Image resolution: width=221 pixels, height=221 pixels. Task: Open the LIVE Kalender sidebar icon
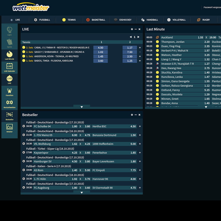10,67
